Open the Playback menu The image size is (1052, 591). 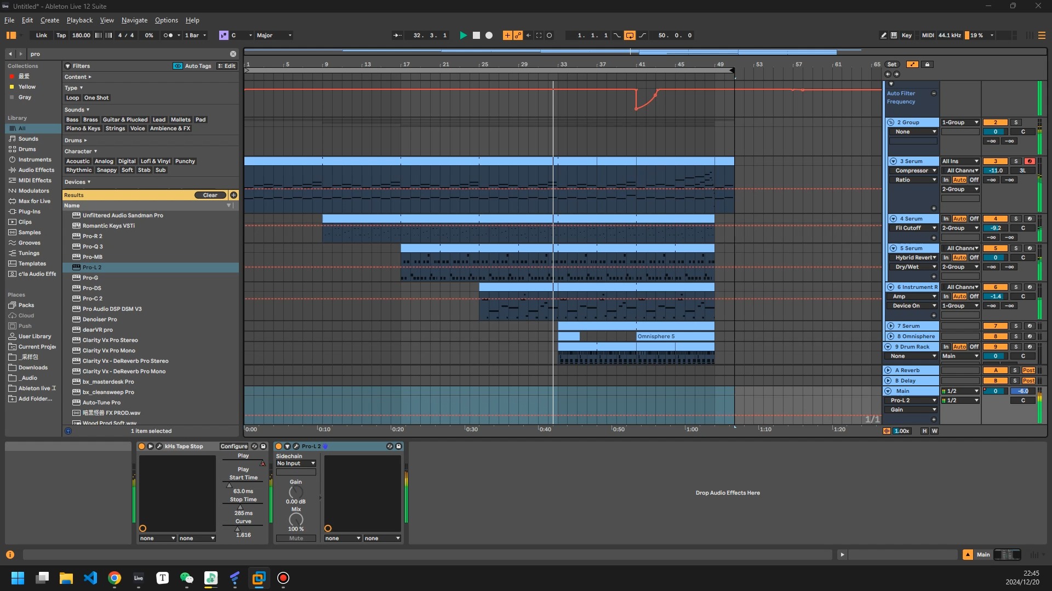click(x=79, y=20)
